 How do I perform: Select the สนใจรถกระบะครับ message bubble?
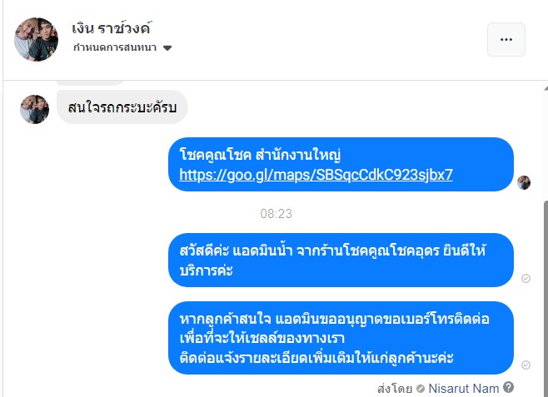pyautogui.click(x=122, y=107)
